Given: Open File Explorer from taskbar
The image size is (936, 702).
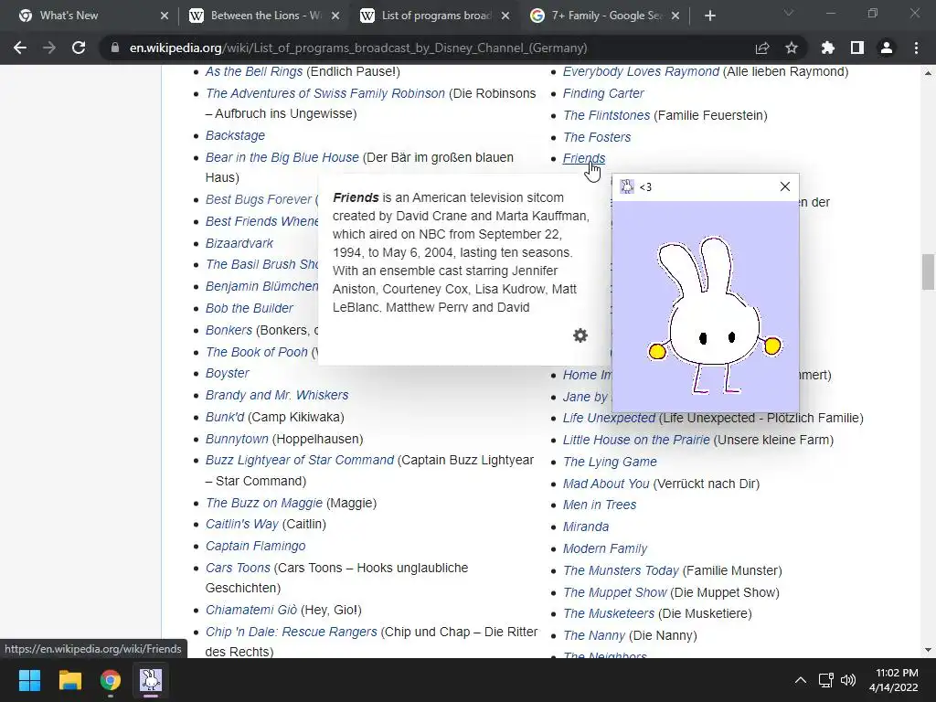Looking at the screenshot, I should coord(69,680).
